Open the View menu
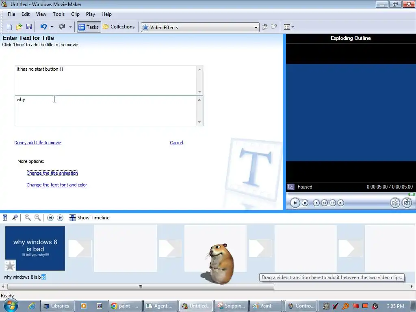416x312 pixels. (41, 14)
